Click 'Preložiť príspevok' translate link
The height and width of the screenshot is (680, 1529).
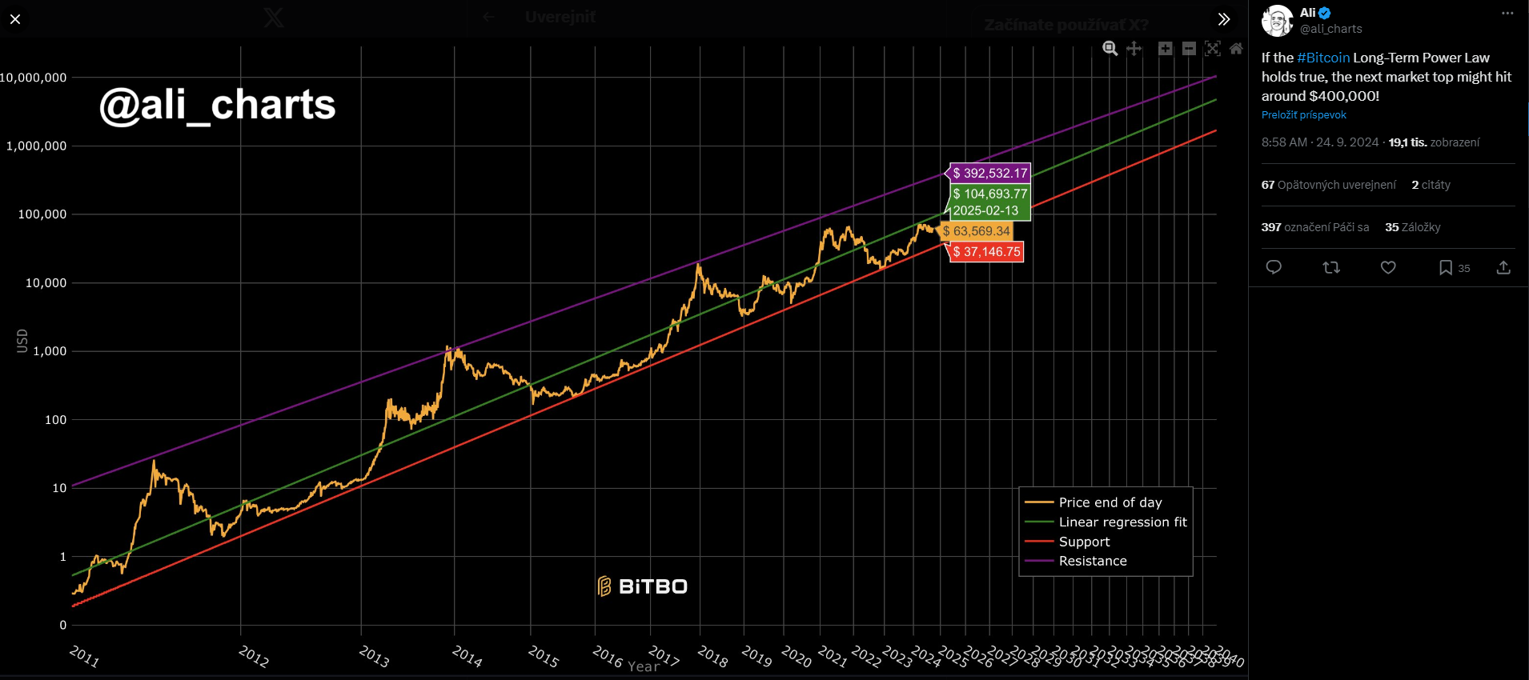[1303, 115]
